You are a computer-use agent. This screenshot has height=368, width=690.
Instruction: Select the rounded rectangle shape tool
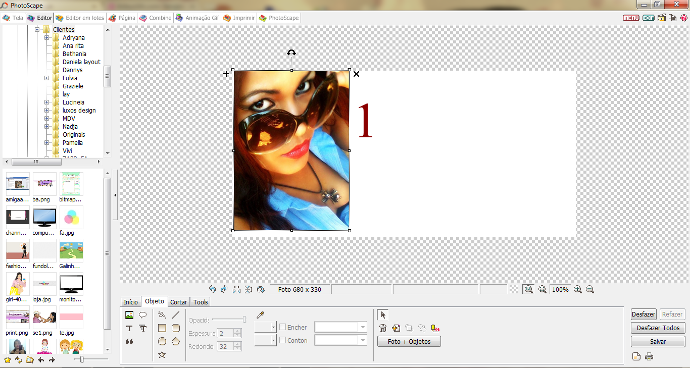click(176, 328)
